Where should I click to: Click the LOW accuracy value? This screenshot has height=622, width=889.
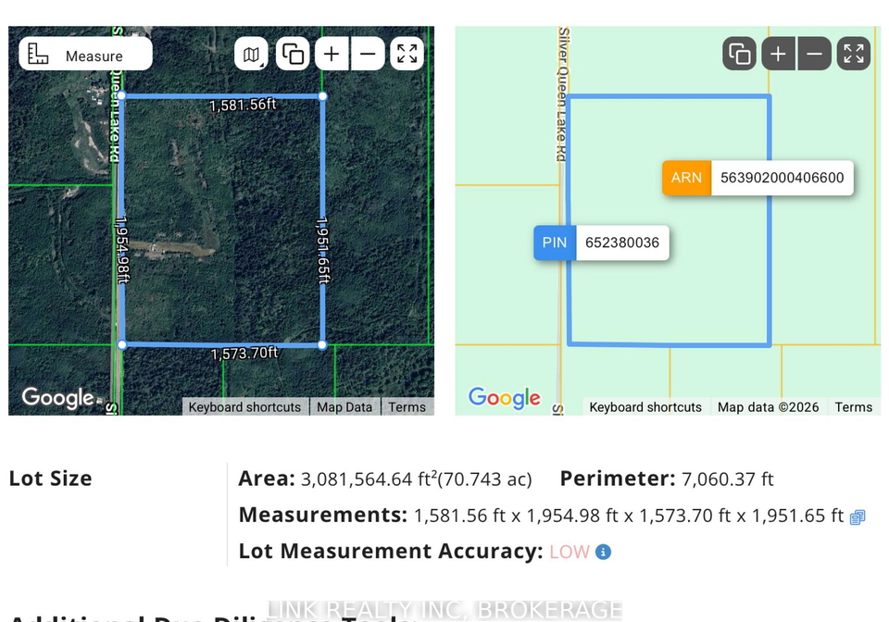[570, 552]
